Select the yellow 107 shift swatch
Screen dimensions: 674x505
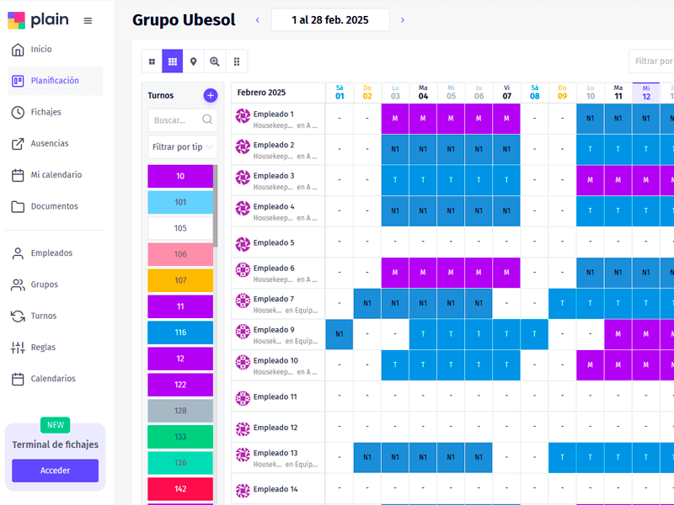[180, 280]
